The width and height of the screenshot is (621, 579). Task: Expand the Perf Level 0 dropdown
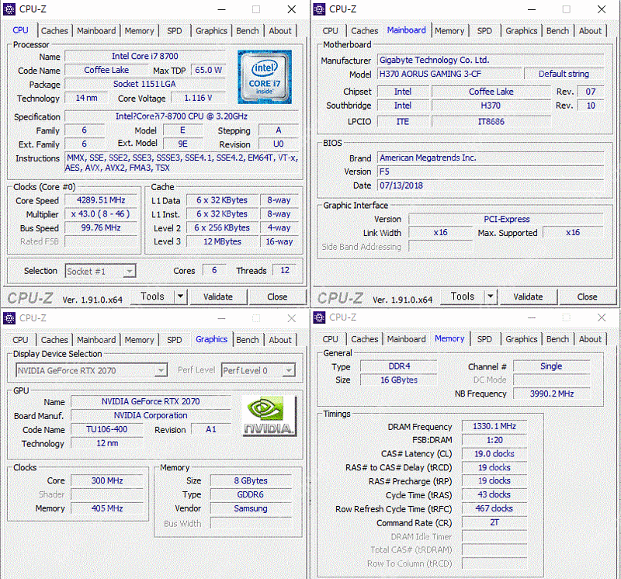tap(289, 371)
